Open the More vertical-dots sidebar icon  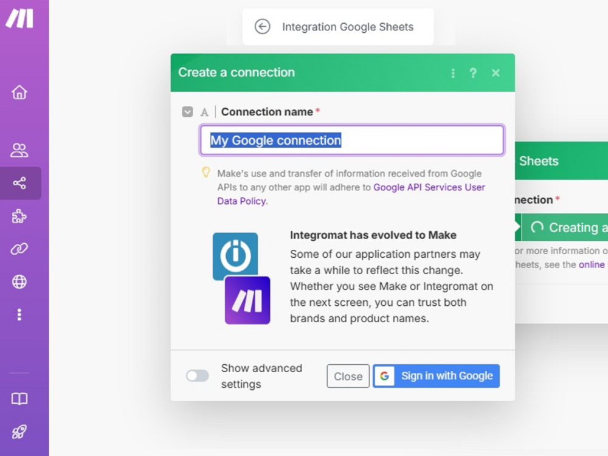[19, 314]
